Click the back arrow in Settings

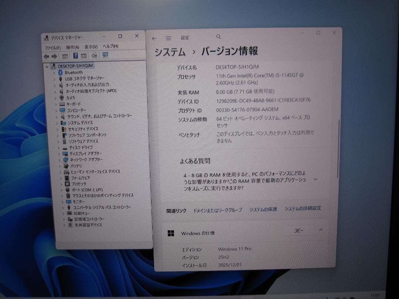click(154, 38)
